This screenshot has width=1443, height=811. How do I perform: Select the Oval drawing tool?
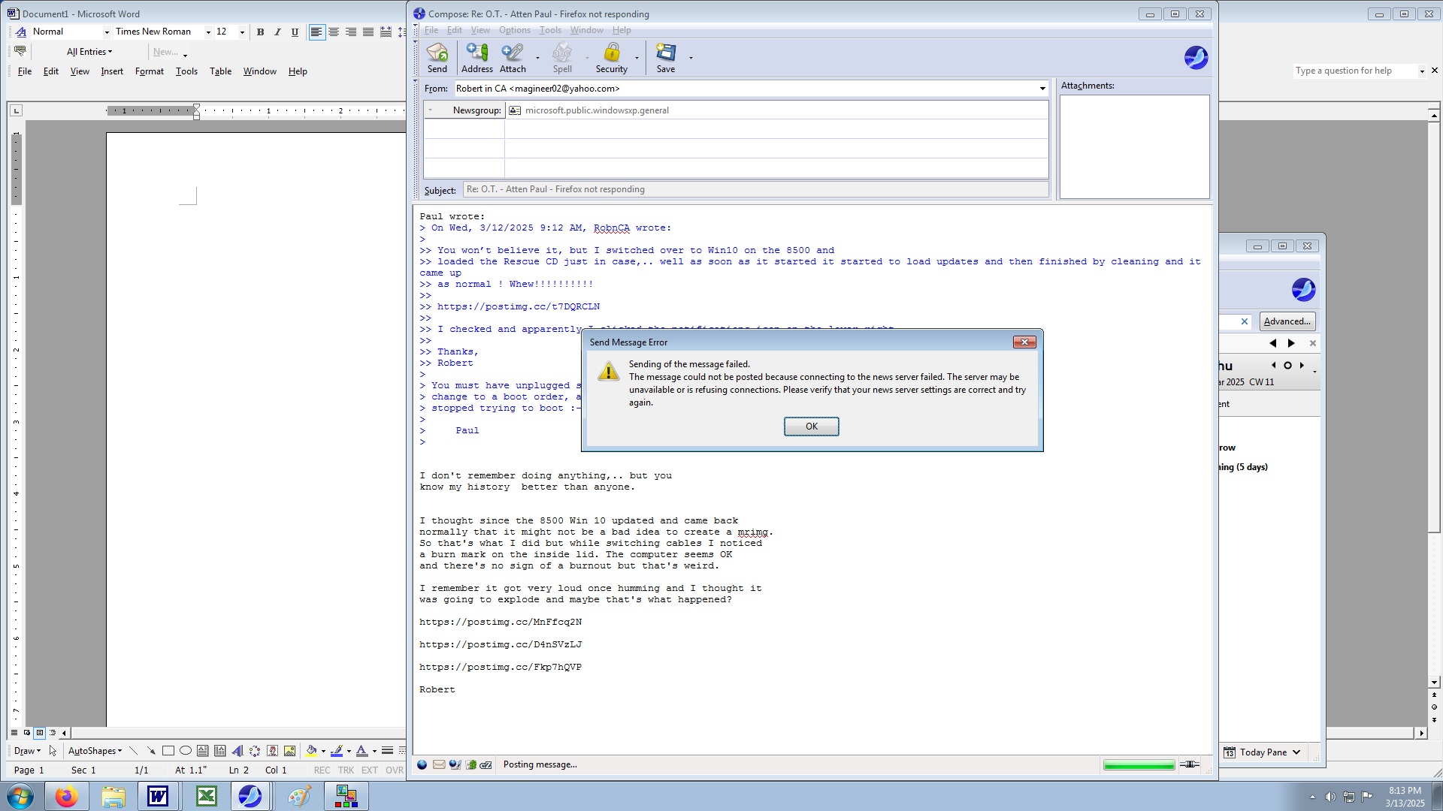point(186,751)
